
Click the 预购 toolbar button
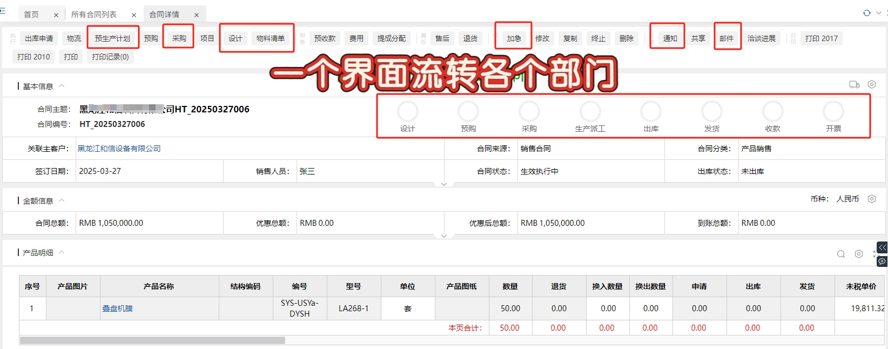(x=151, y=38)
